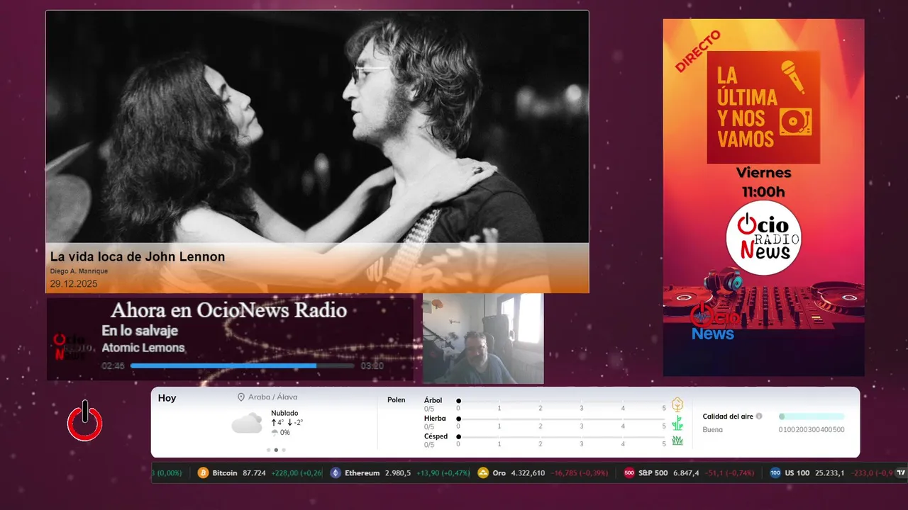This screenshot has width=908, height=510.
Task: Click Ethereum price 2.980,5
Action: pos(398,473)
